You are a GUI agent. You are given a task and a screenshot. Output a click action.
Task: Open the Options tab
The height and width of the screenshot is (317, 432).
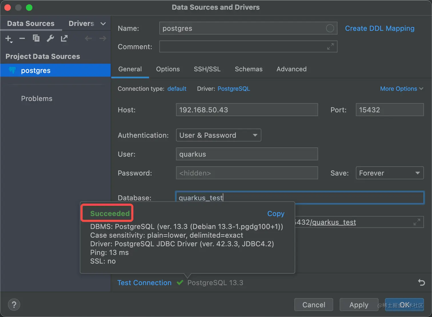(168, 69)
